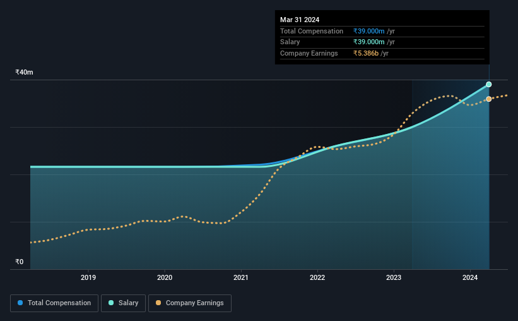Click the teal Salary legend dot
The image size is (518, 321).
pos(111,303)
